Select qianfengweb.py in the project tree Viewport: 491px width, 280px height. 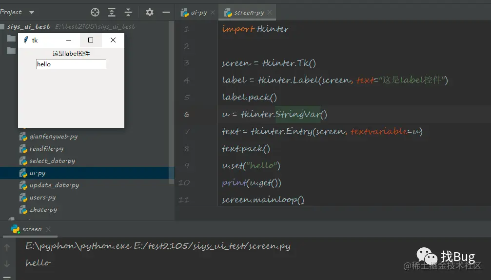click(x=54, y=137)
